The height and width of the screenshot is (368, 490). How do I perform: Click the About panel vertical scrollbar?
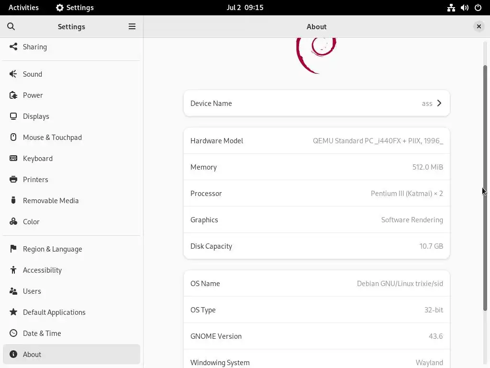485,188
